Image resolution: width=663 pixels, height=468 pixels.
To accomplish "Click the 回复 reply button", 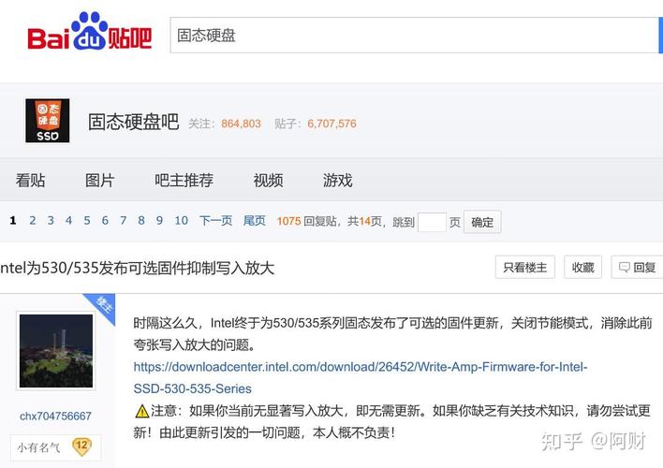I will coord(637,267).
